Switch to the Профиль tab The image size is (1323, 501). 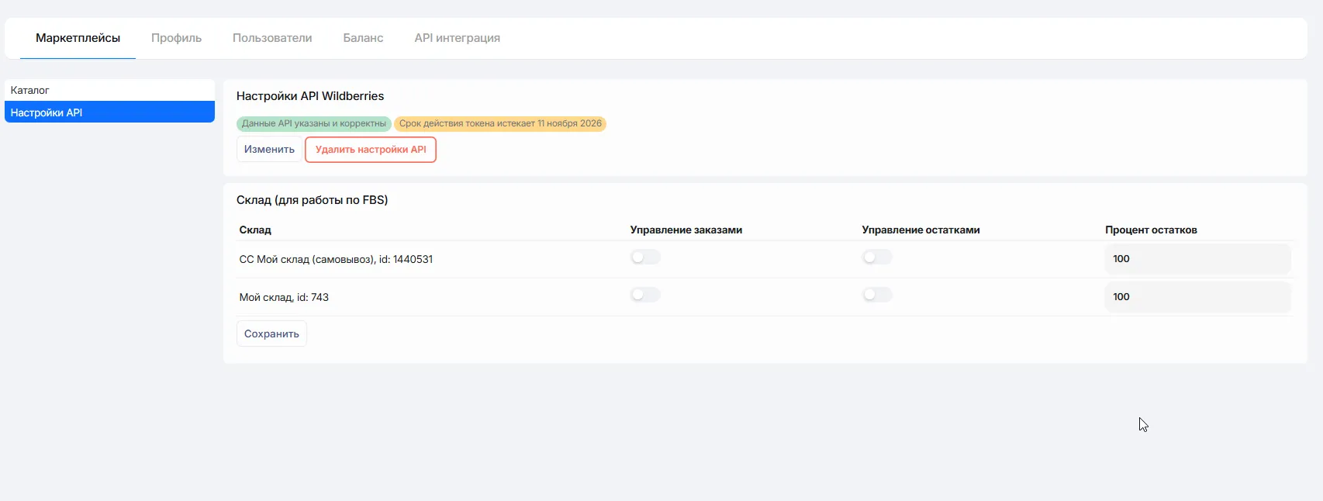176,38
